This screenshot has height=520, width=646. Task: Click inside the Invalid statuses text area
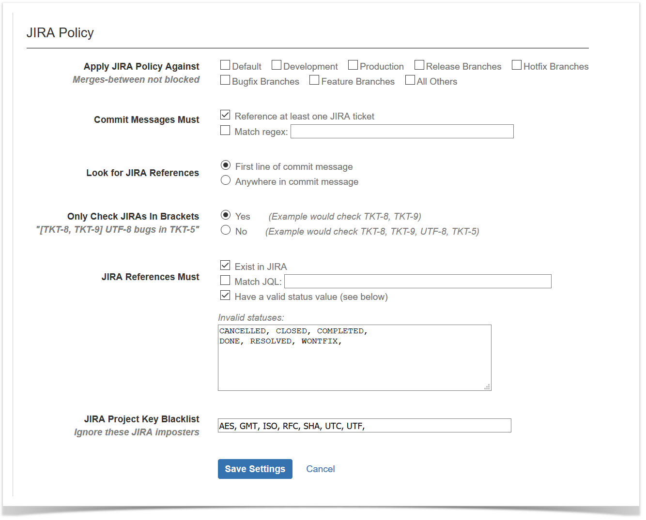coord(354,358)
